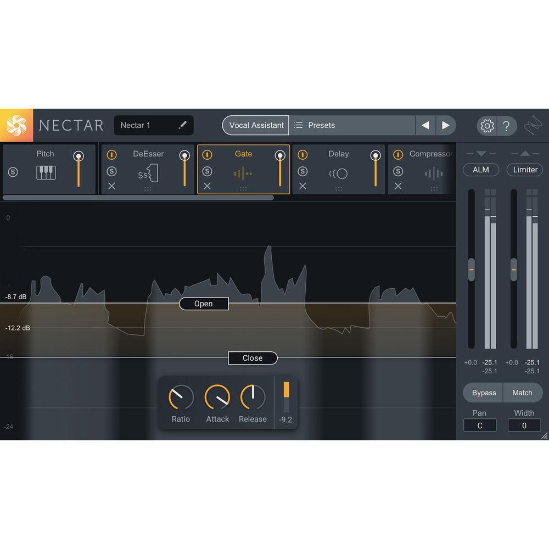
Task: Click the Bypass button
Action: coord(483,393)
